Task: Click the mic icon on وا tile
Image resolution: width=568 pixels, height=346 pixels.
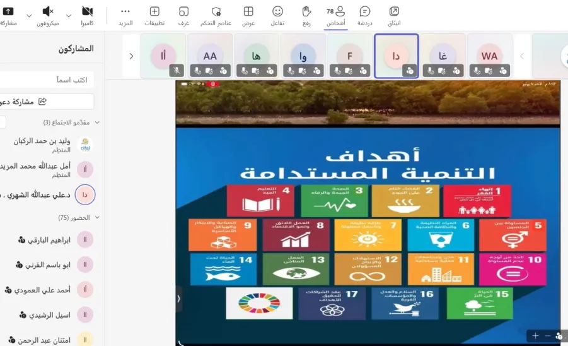Action: pyautogui.click(x=291, y=71)
